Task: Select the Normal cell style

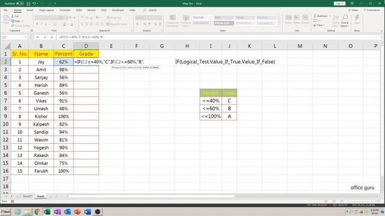Action: (202, 17)
